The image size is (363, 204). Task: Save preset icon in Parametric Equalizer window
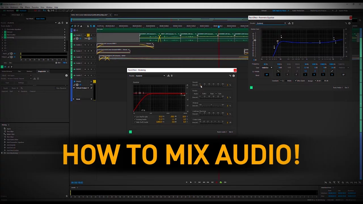(290, 23)
